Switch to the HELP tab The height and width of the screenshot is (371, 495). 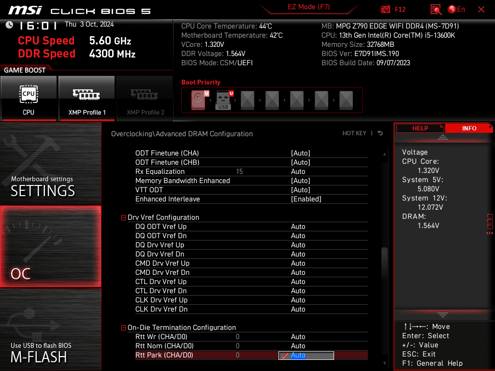pyautogui.click(x=420, y=128)
